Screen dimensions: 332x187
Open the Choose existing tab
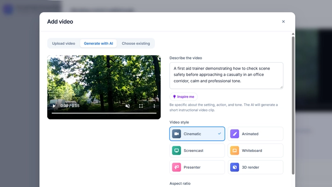click(136, 43)
